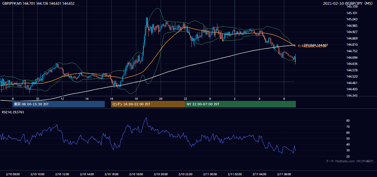Click RSI axis level 20
This screenshot has height=177, width=377.
(x=348, y=156)
